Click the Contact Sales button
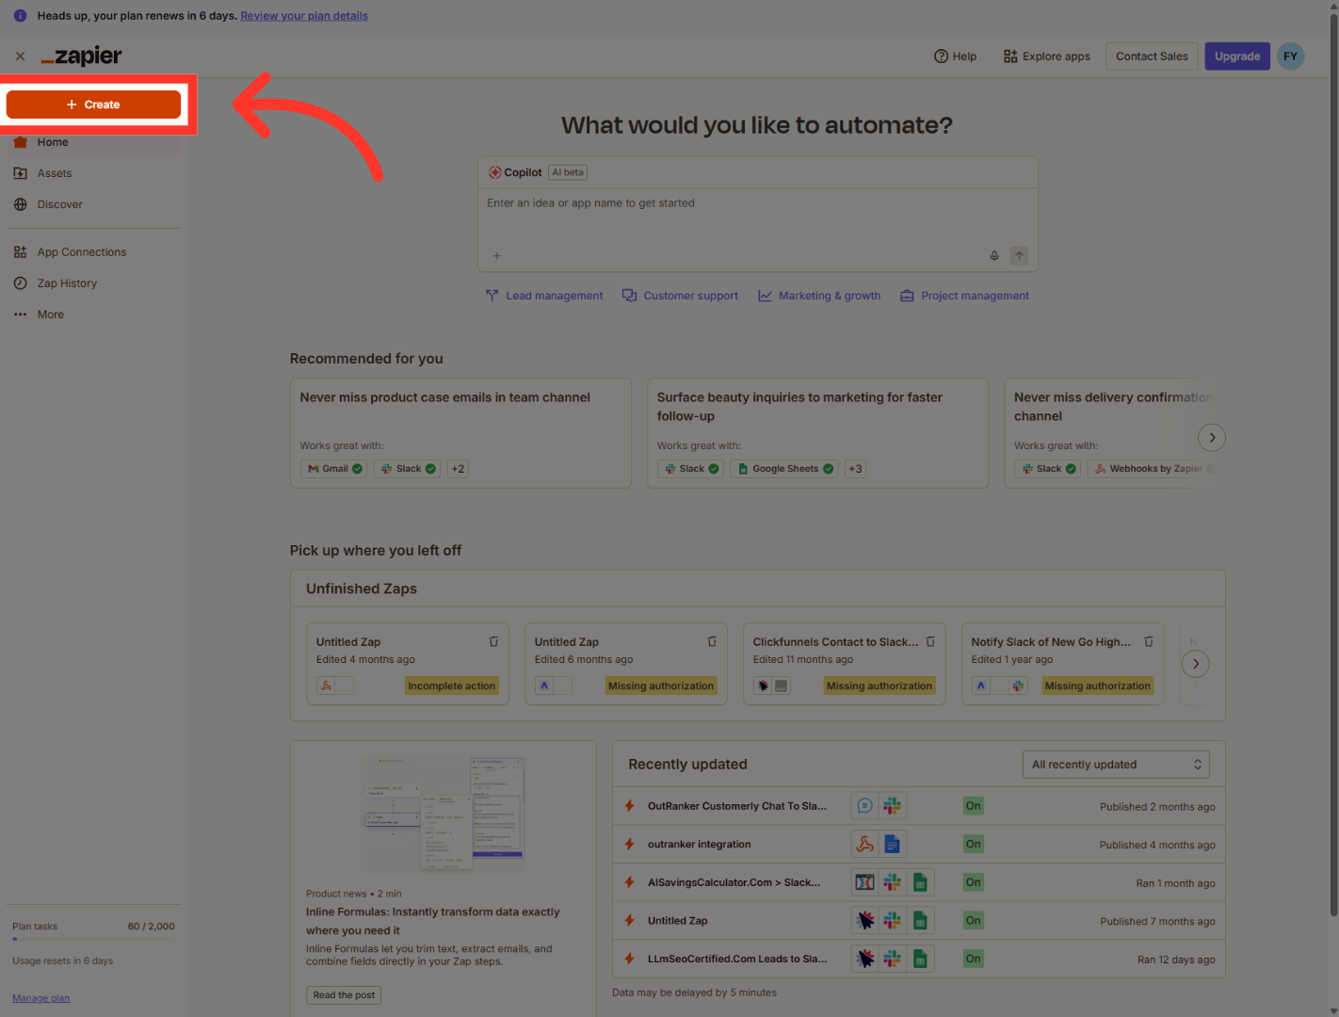The height and width of the screenshot is (1017, 1339). coord(1152,56)
